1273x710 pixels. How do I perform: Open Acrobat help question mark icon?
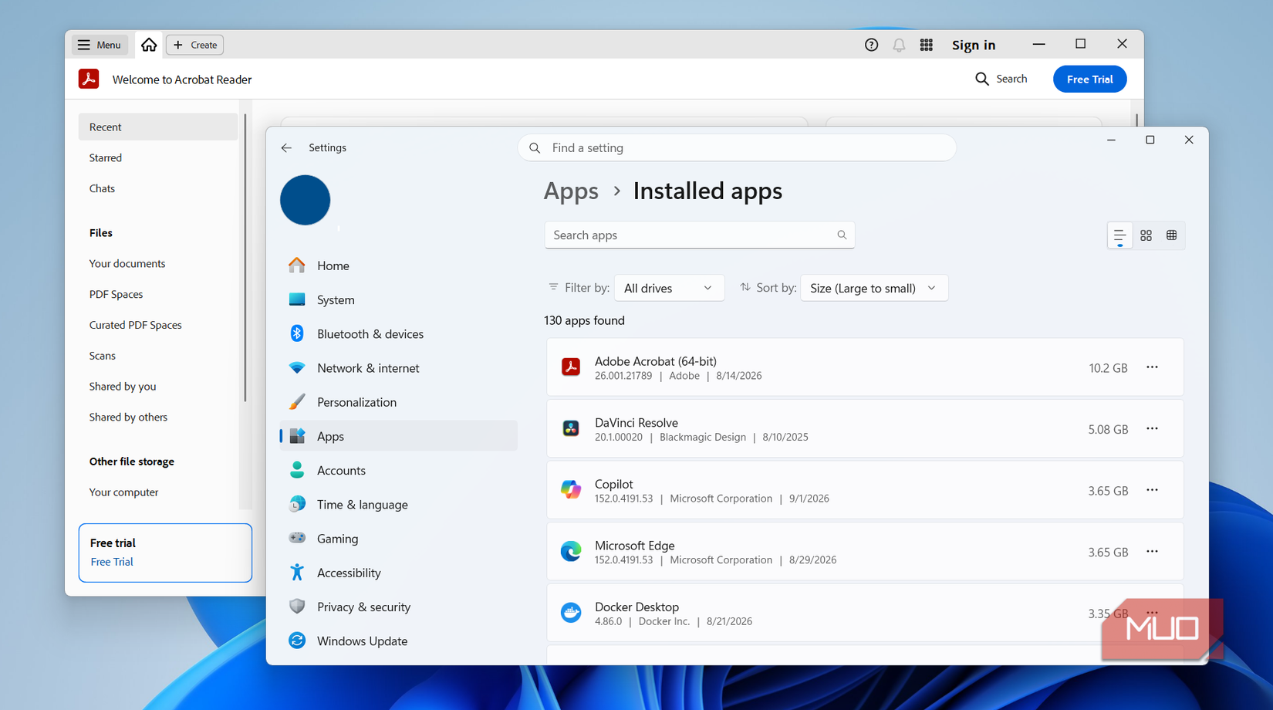[871, 45]
